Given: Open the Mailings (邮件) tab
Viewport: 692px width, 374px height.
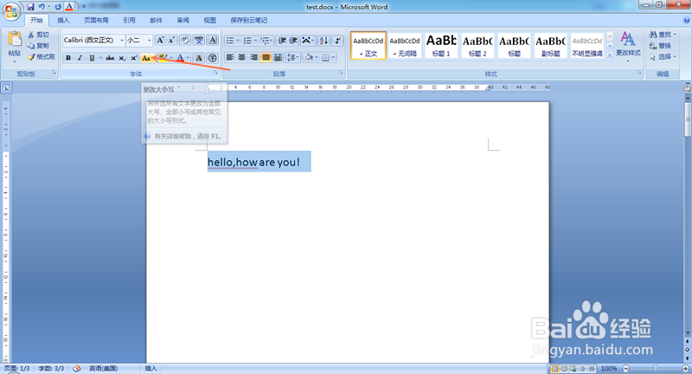Looking at the screenshot, I should click(156, 20).
